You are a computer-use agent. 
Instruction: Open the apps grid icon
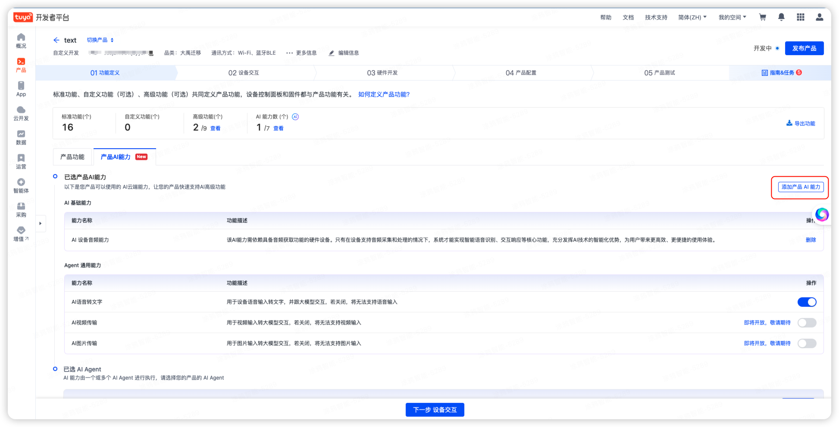tap(800, 17)
